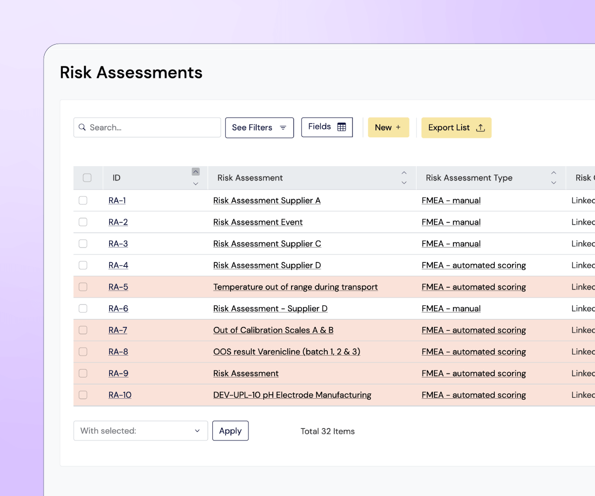The width and height of the screenshot is (595, 496).
Task: Sort ID column ascending arrow
Action: pyautogui.click(x=196, y=172)
